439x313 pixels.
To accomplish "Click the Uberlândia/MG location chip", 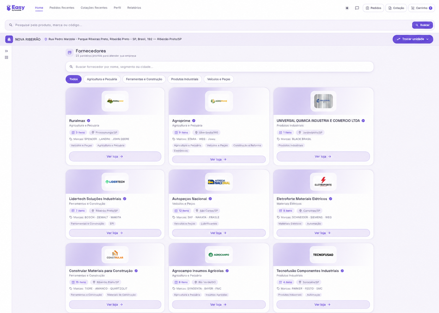I will 207,133.
